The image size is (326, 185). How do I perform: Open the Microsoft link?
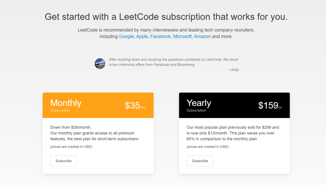point(182,37)
